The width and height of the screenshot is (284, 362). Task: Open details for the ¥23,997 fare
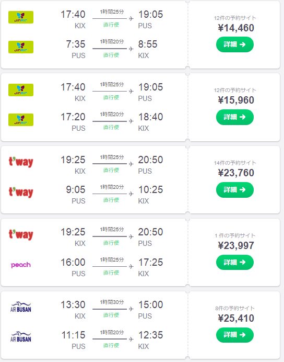(235, 262)
